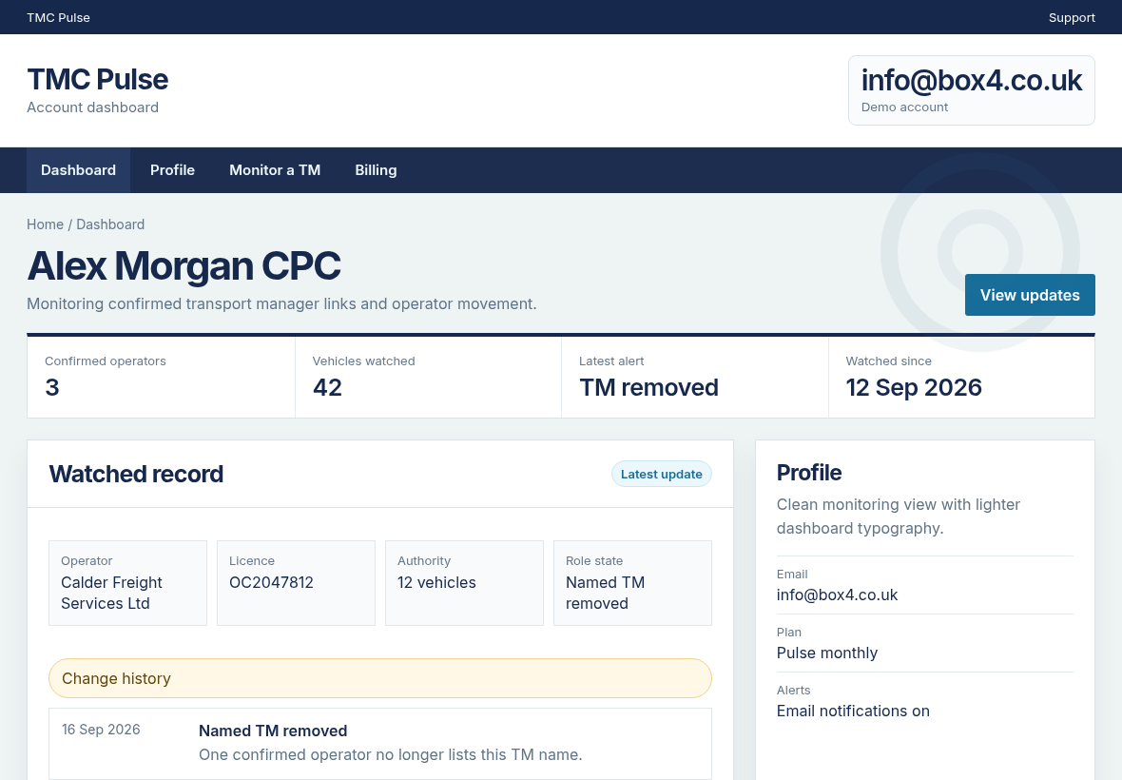
Task: Click the Profile side panel heading
Action: coord(808,473)
